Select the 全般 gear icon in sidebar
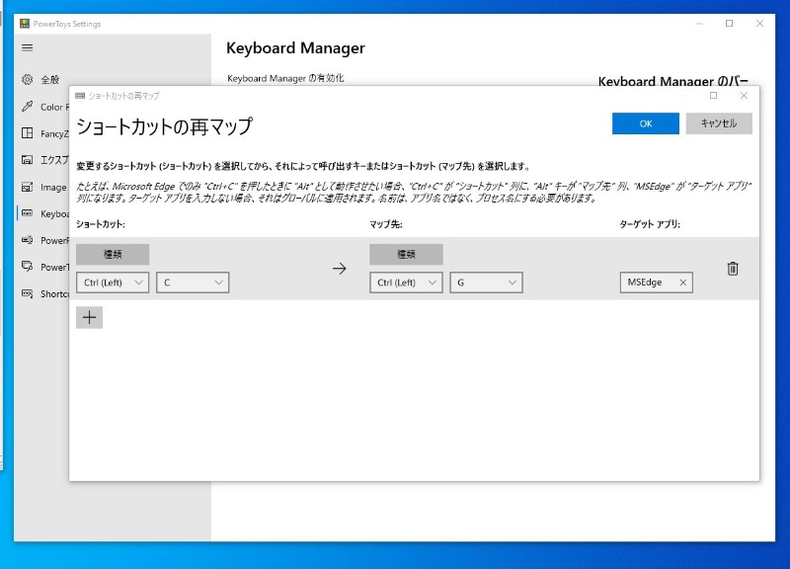The image size is (790, 569). [27, 80]
